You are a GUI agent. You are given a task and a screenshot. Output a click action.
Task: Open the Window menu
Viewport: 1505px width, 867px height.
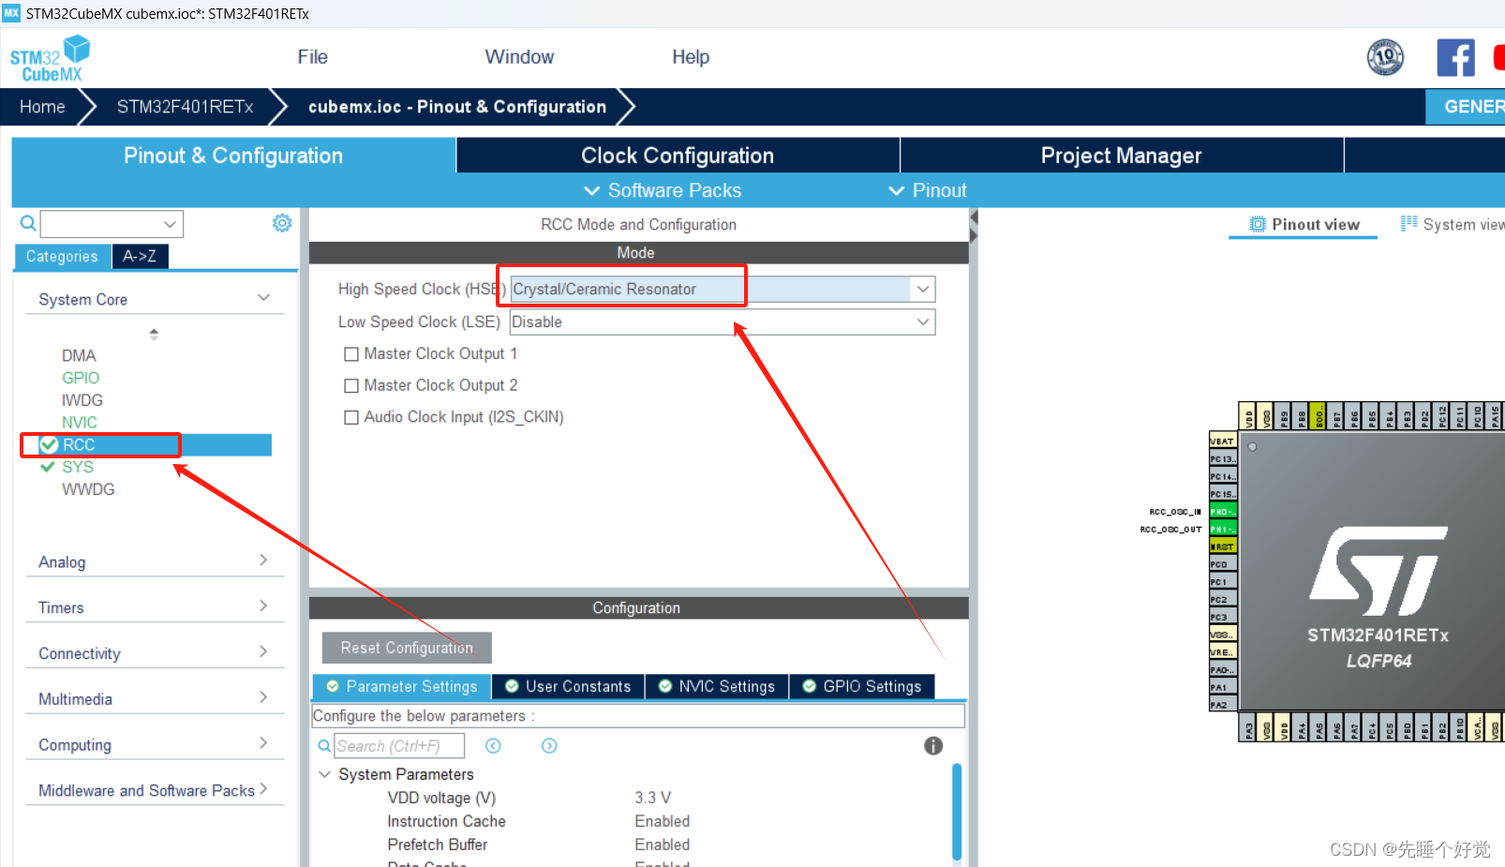pos(519,57)
